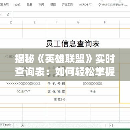The height and width of the screenshot is (130, 130).
Task: Select the 员工信息 sheet tab
Action: coord(5,125)
